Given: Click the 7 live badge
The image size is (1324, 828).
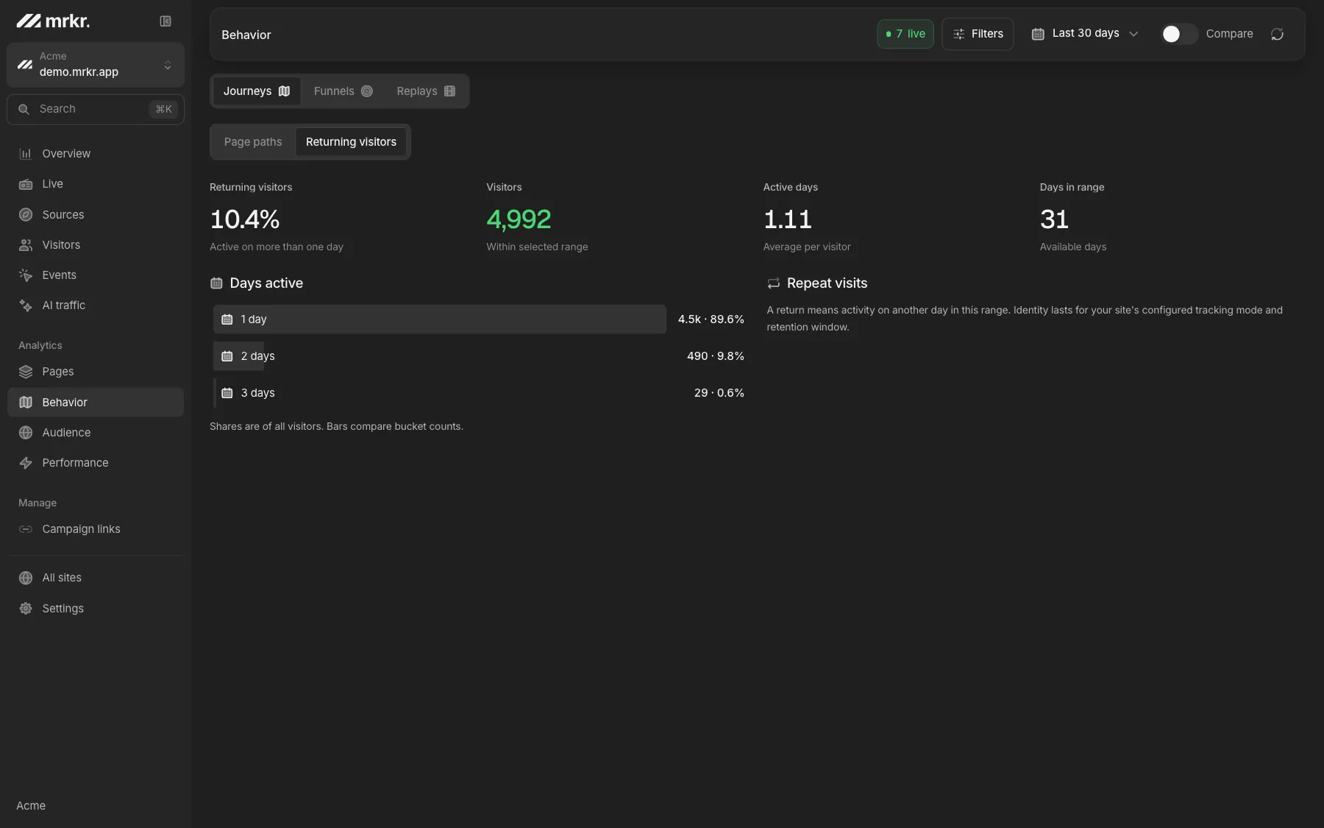Looking at the screenshot, I should pyautogui.click(x=905, y=34).
